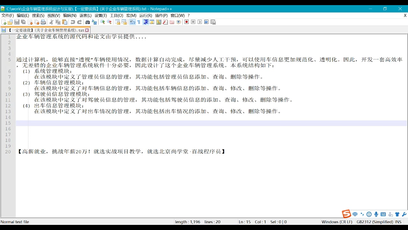The height and width of the screenshot is (230, 408).
Task: Click the Sogou S logo icon
Action: (x=346, y=214)
